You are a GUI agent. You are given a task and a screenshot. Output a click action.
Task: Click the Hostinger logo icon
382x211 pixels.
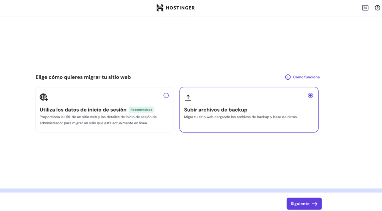[x=160, y=8]
